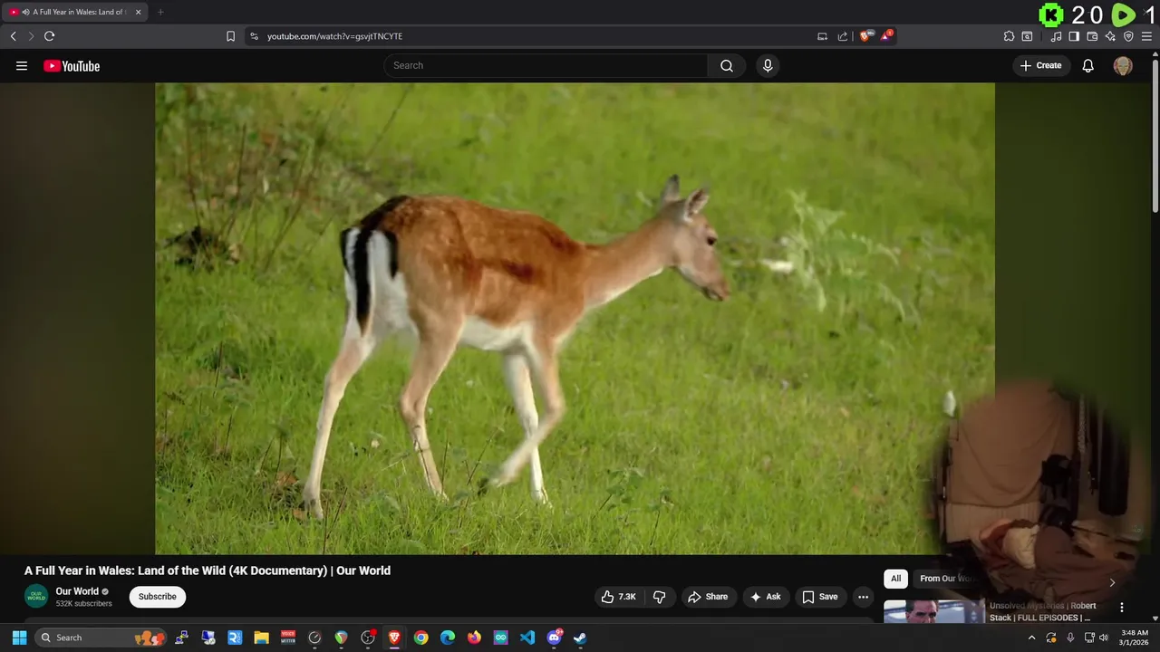Go back to the previous page
1160x652 pixels.
point(13,36)
